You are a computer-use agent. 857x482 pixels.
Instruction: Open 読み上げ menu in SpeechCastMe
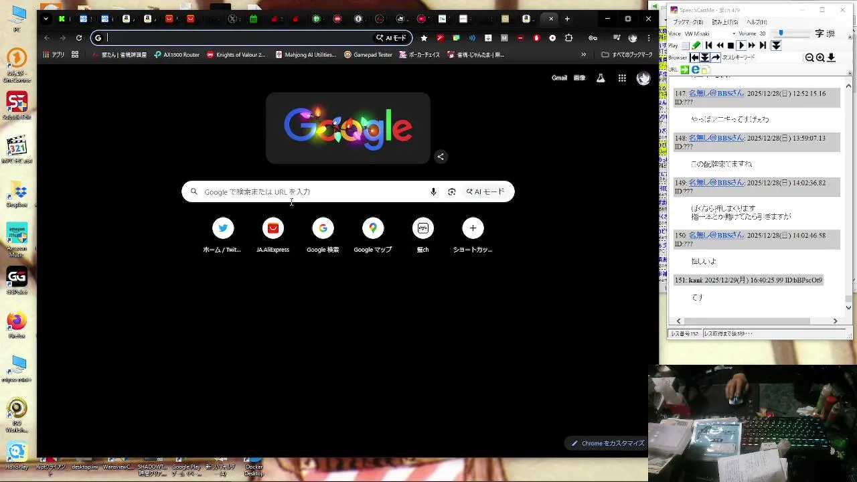tap(725, 22)
